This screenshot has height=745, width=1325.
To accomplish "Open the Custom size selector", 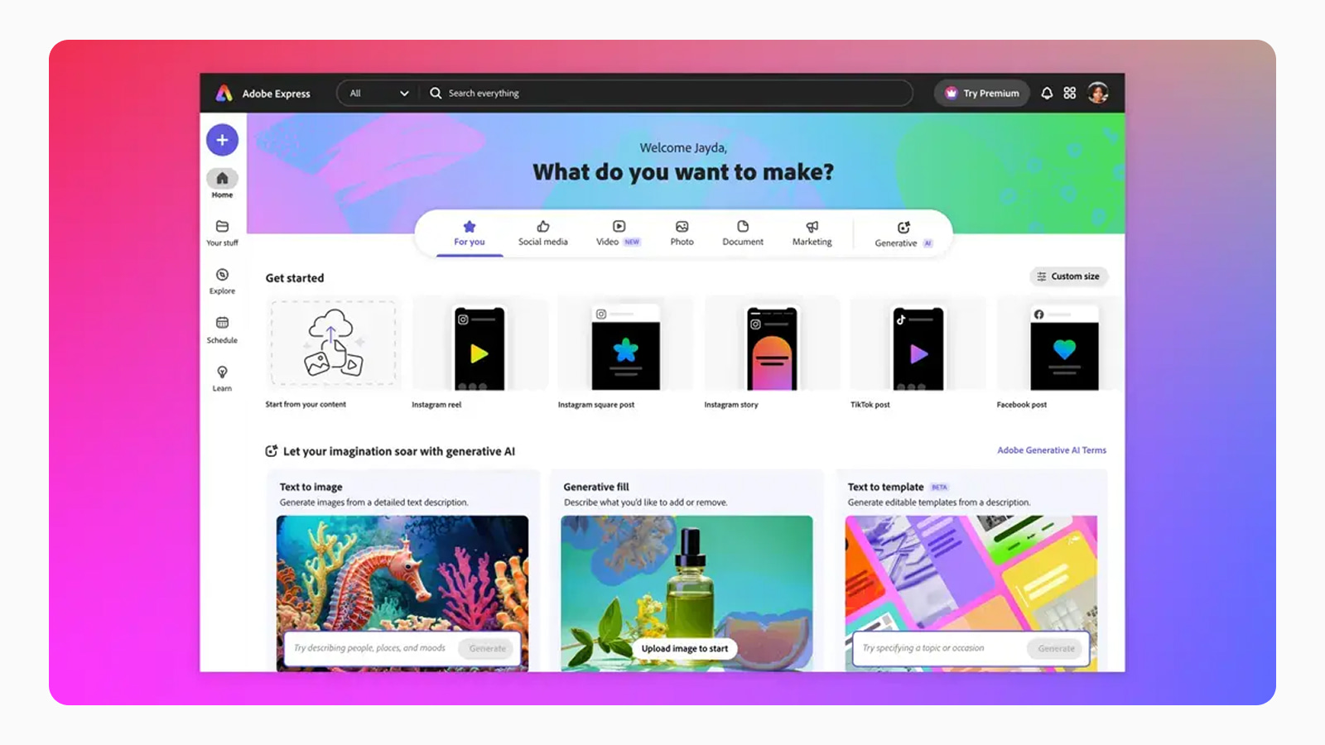I will pos(1068,276).
